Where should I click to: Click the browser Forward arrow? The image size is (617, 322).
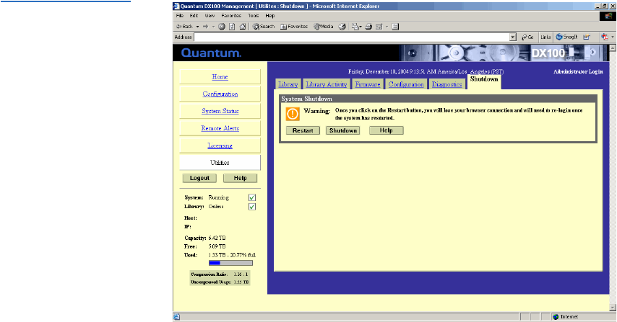205,26
